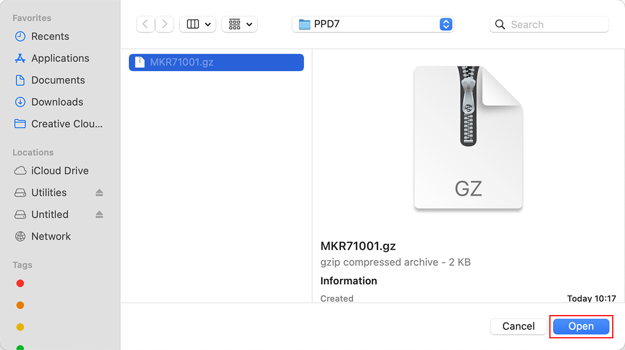Select Network in the sidebar

pyautogui.click(x=51, y=236)
